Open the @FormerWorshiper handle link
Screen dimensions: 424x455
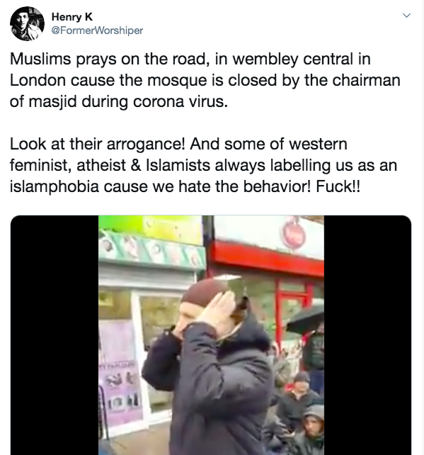coord(97,30)
